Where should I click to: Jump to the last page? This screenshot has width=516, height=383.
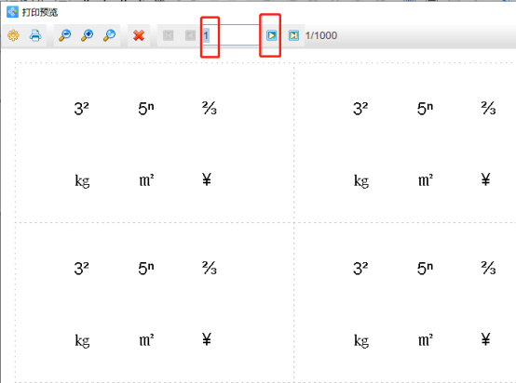[293, 35]
